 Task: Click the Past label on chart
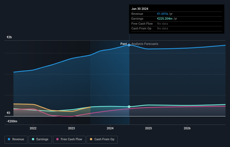124,44
